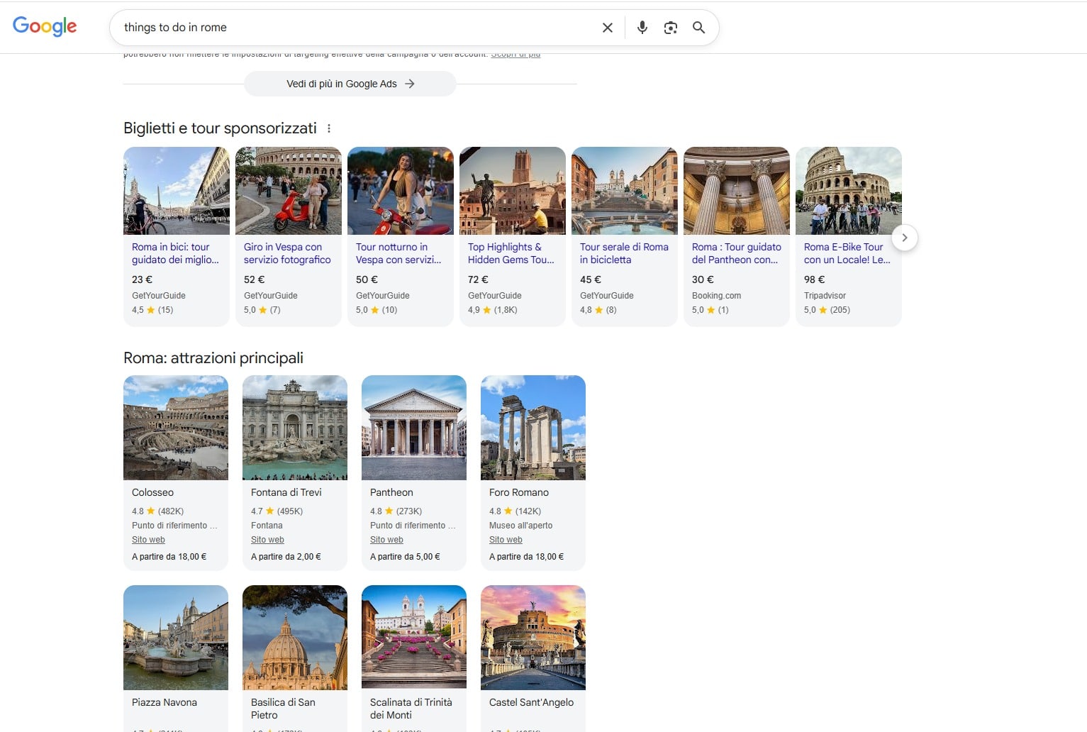
Task: Click the Pantheon attraction photo
Action: [x=414, y=428]
